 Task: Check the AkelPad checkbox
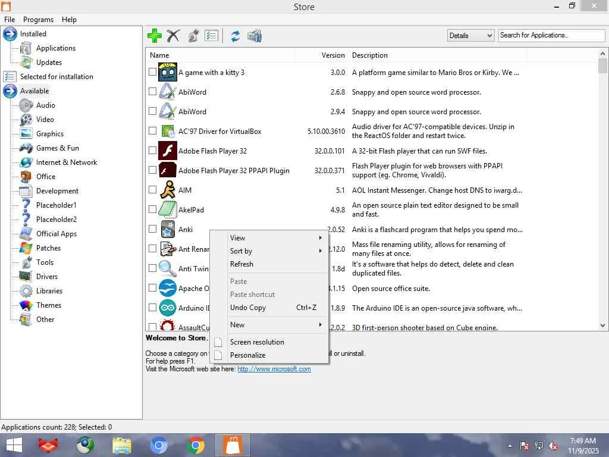click(153, 209)
